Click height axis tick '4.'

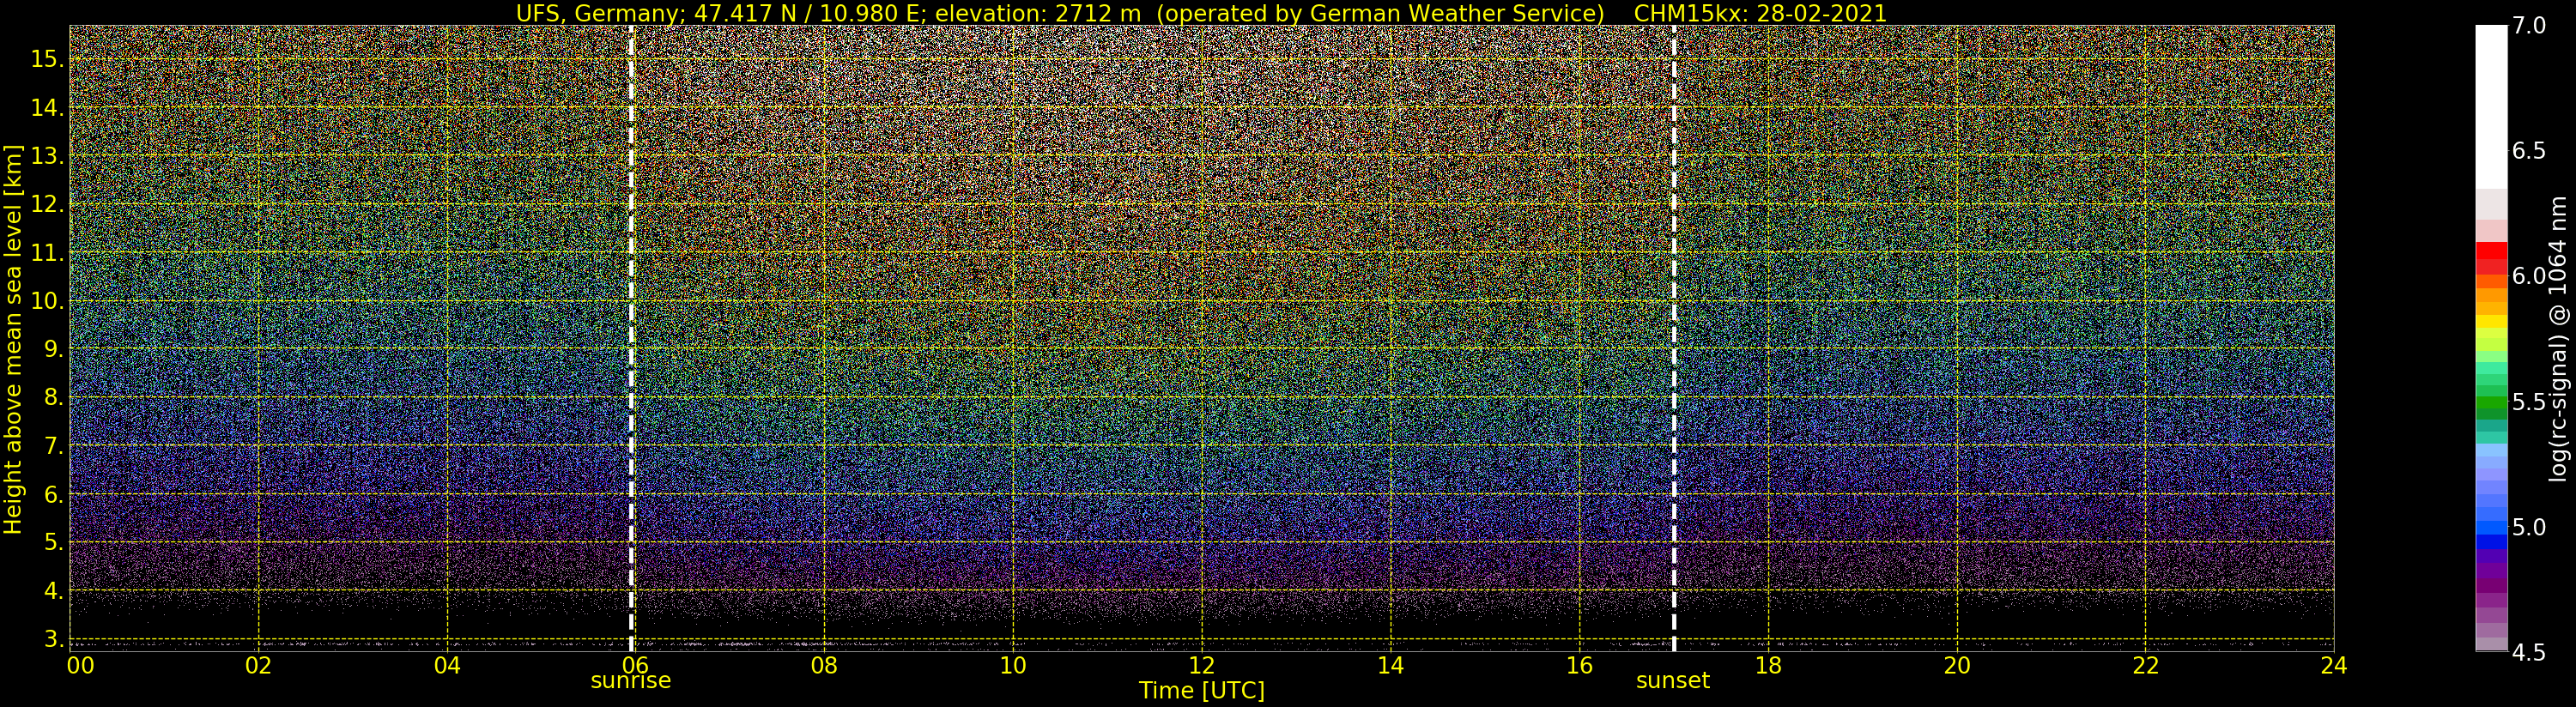53,591
